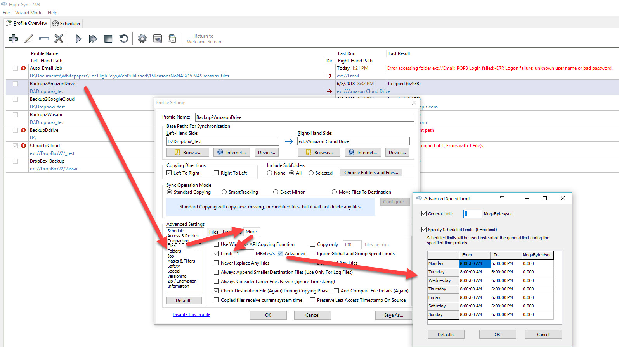
Task: Click Disable this profile link
Action: [x=191, y=314]
